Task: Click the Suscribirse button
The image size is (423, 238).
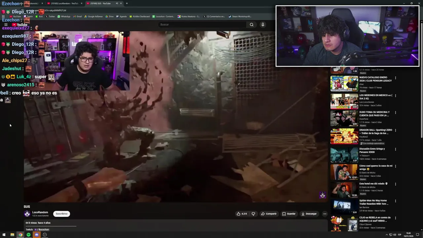Action: [61, 214]
